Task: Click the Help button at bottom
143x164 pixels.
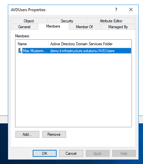Action: (124, 154)
